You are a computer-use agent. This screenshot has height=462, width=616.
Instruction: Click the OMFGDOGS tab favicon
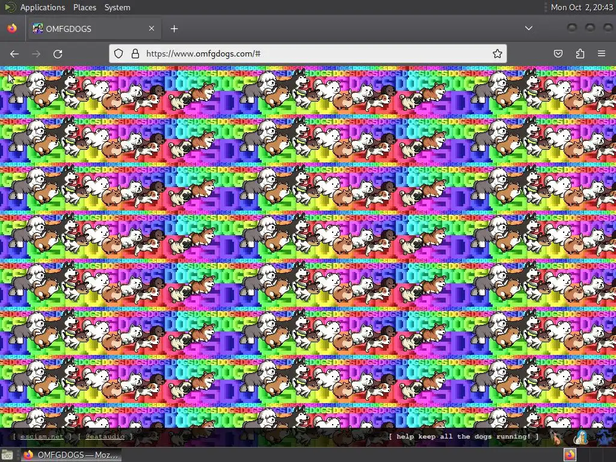click(x=38, y=28)
